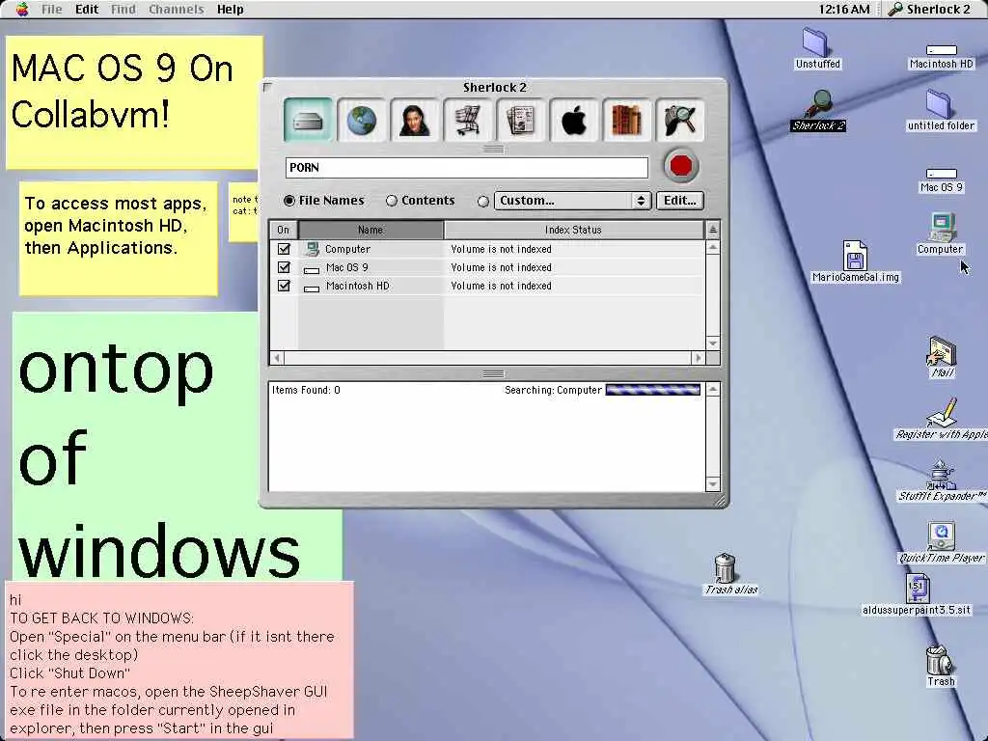Select the QuickTime Player icon
The height and width of the screenshot is (741, 988).
pyautogui.click(x=942, y=542)
